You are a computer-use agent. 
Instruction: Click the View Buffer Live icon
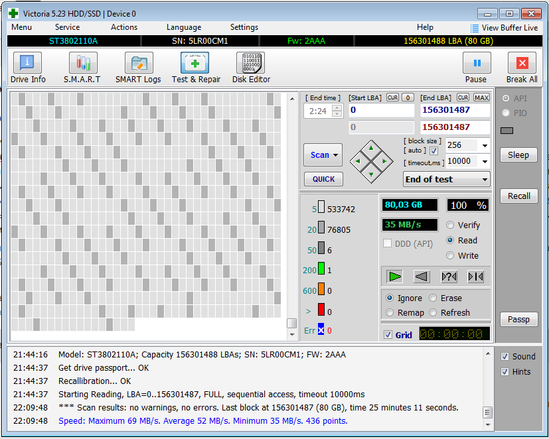tap(474, 28)
